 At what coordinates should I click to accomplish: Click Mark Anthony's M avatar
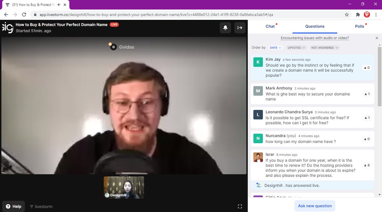click(258, 91)
